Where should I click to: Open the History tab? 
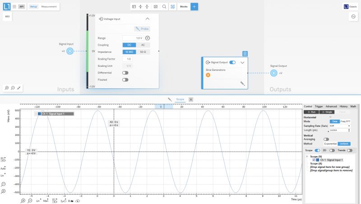pos(343,107)
